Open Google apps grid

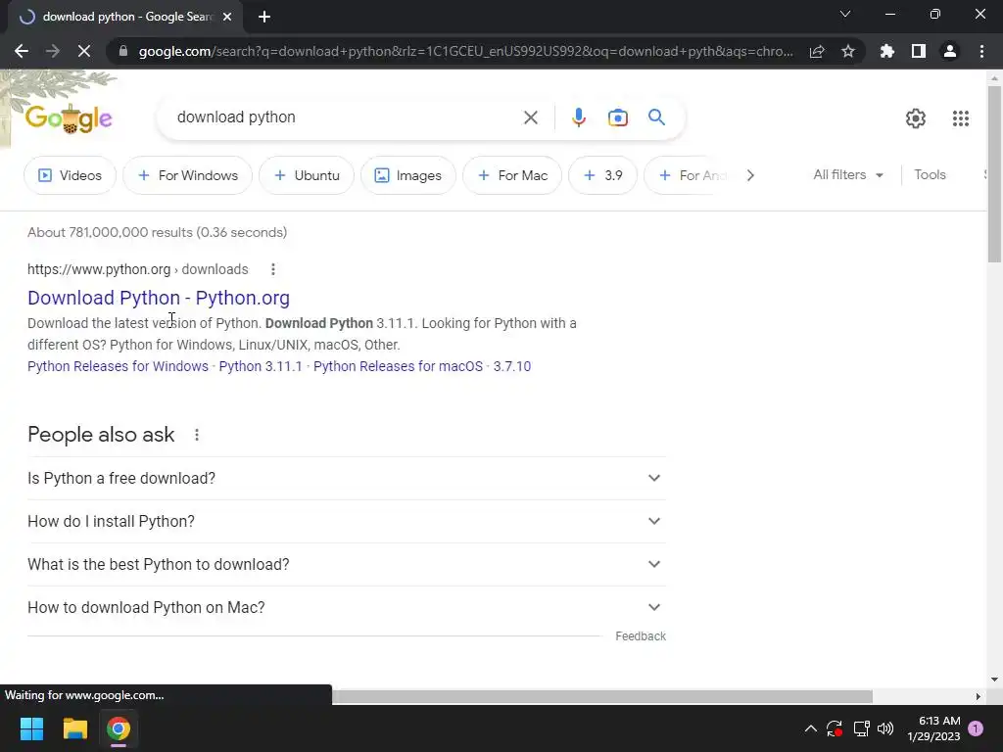[960, 118]
